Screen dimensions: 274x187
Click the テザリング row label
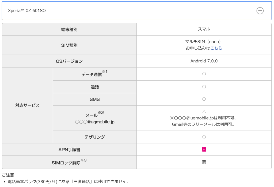point(95,137)
